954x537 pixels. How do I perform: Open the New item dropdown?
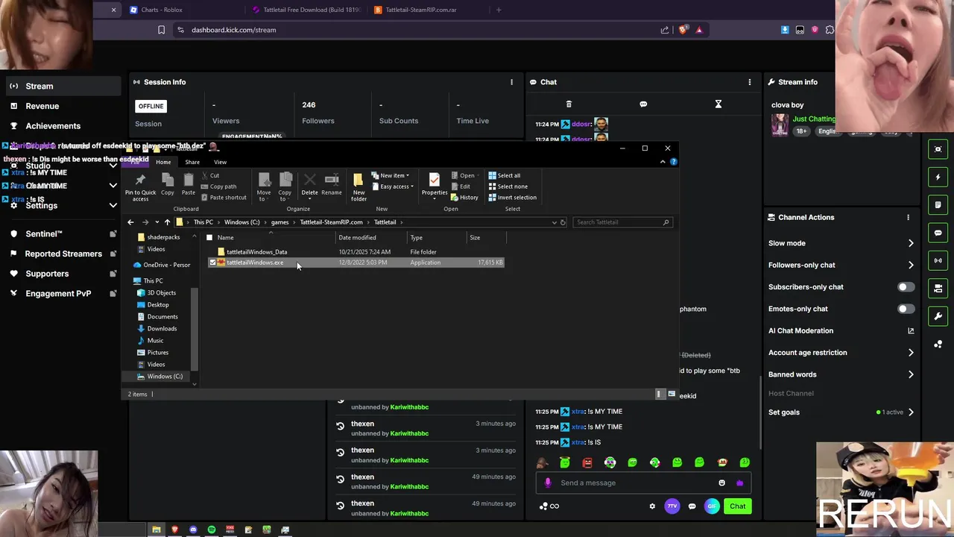click(391, 175)
